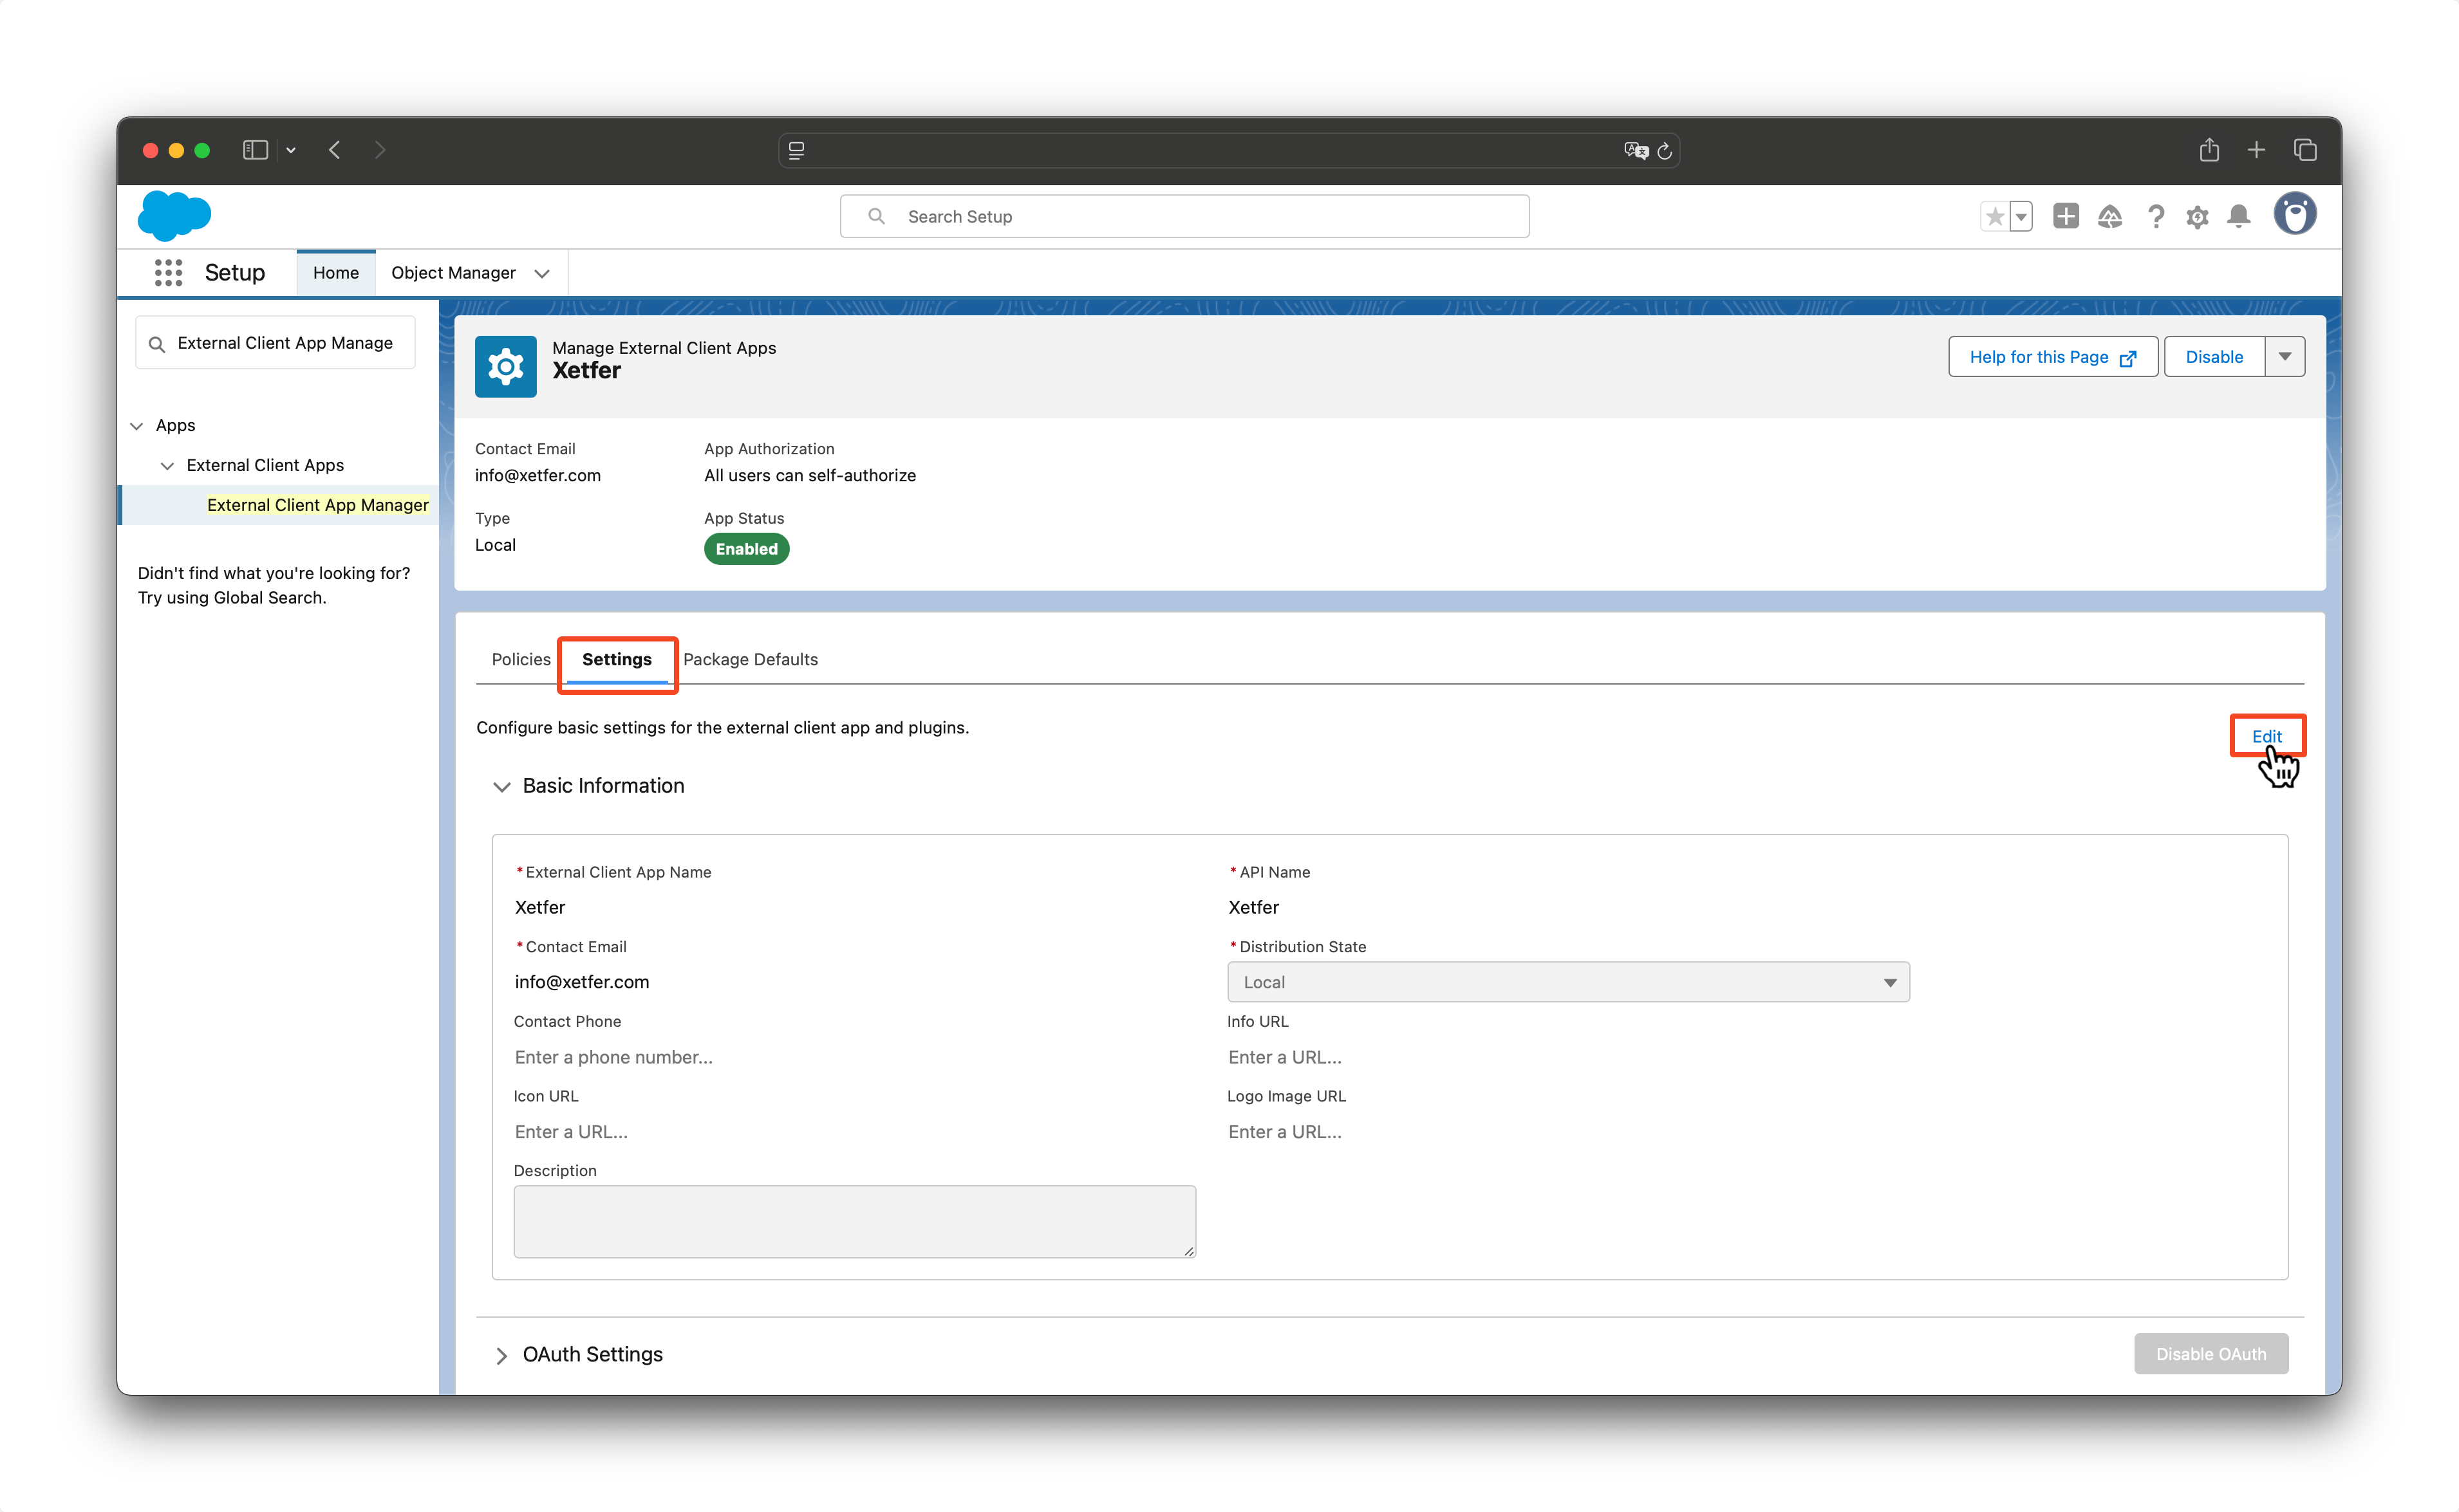The height and width of the screenshot is (1512, 2459).
Task: Click the browser address bar
Action: (1228, 150)
